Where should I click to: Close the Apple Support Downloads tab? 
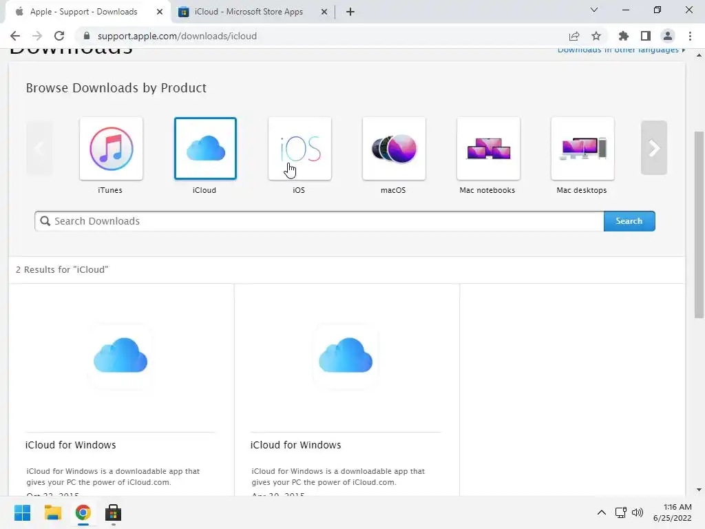pyautogui.click(x=160, y=12)
